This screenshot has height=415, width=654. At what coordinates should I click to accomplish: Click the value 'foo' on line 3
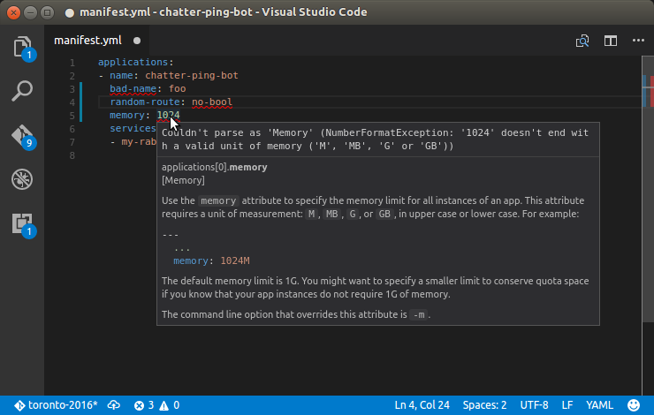(x=178, y=89)
